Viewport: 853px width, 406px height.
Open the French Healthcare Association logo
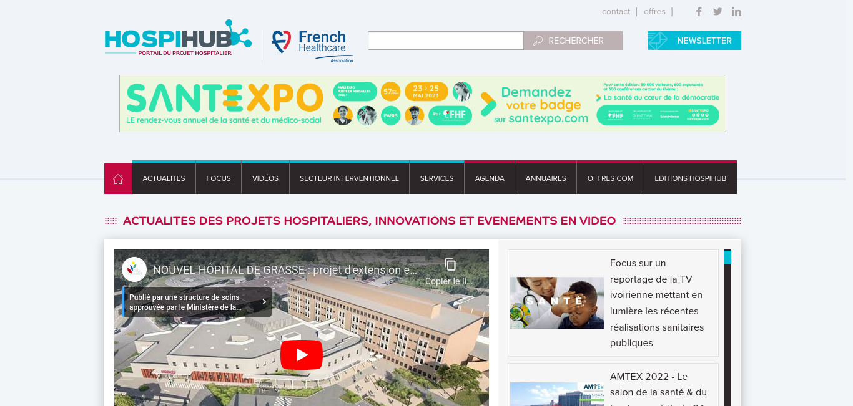(312, 46)
